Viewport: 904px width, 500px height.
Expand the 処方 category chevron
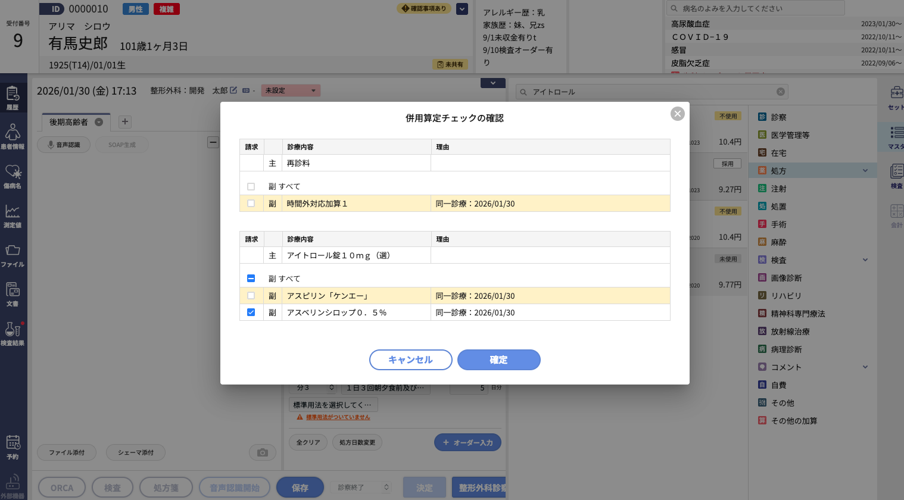pos(865,171)
